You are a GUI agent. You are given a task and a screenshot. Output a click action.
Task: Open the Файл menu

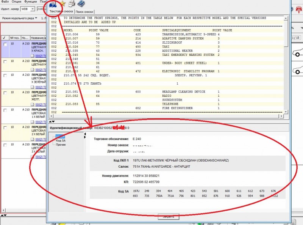[x=5, y=2]
